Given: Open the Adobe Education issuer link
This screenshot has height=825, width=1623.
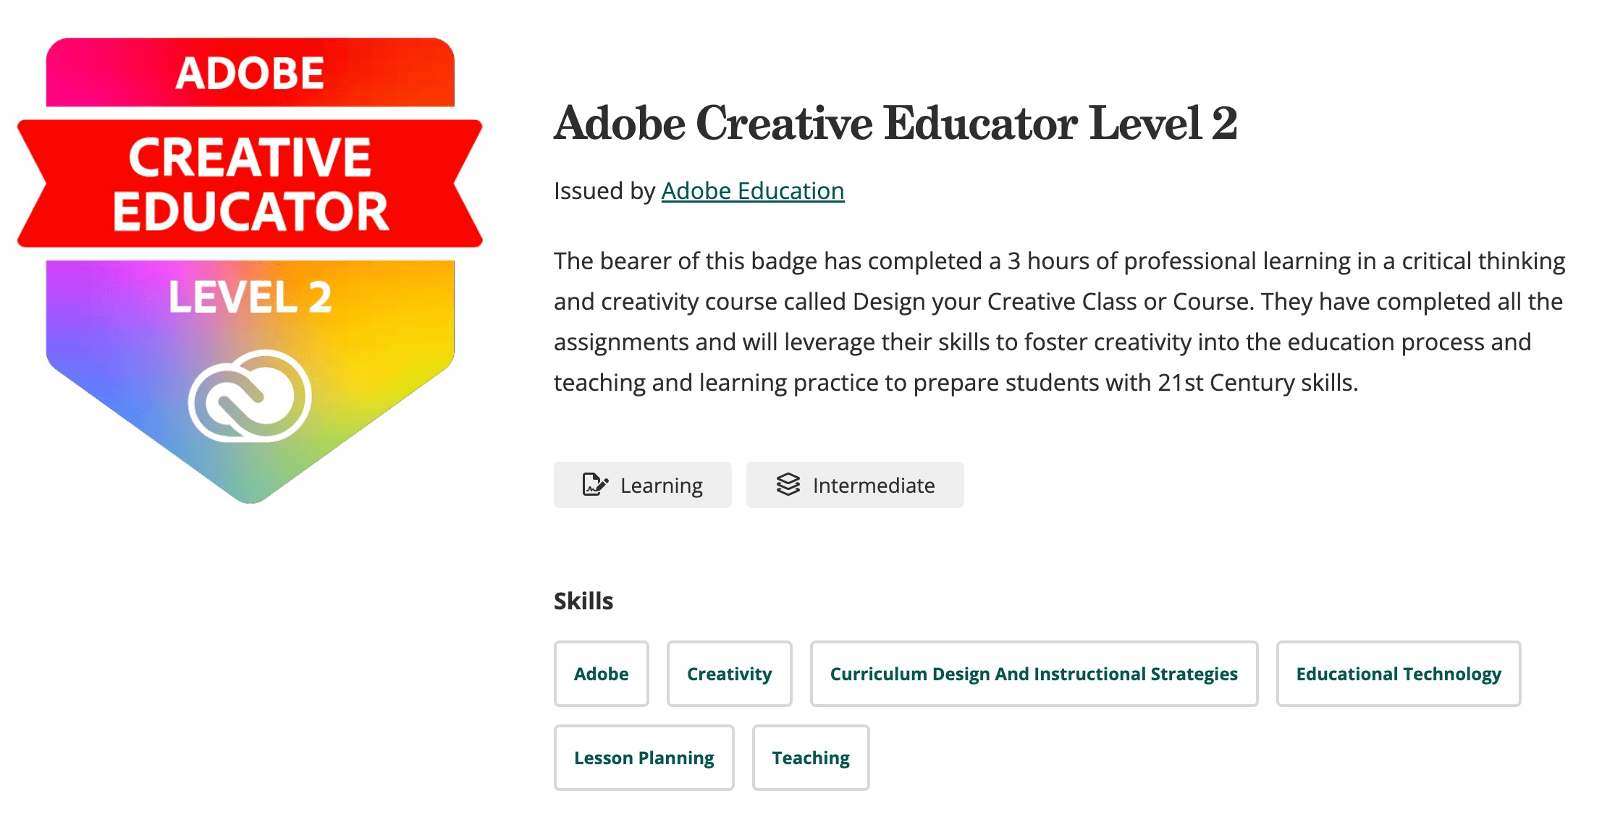Looking at the screenshot, I should point(752,191).
